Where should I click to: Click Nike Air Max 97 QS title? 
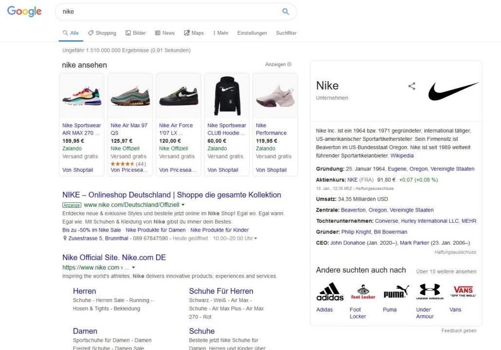pos(129,129)
